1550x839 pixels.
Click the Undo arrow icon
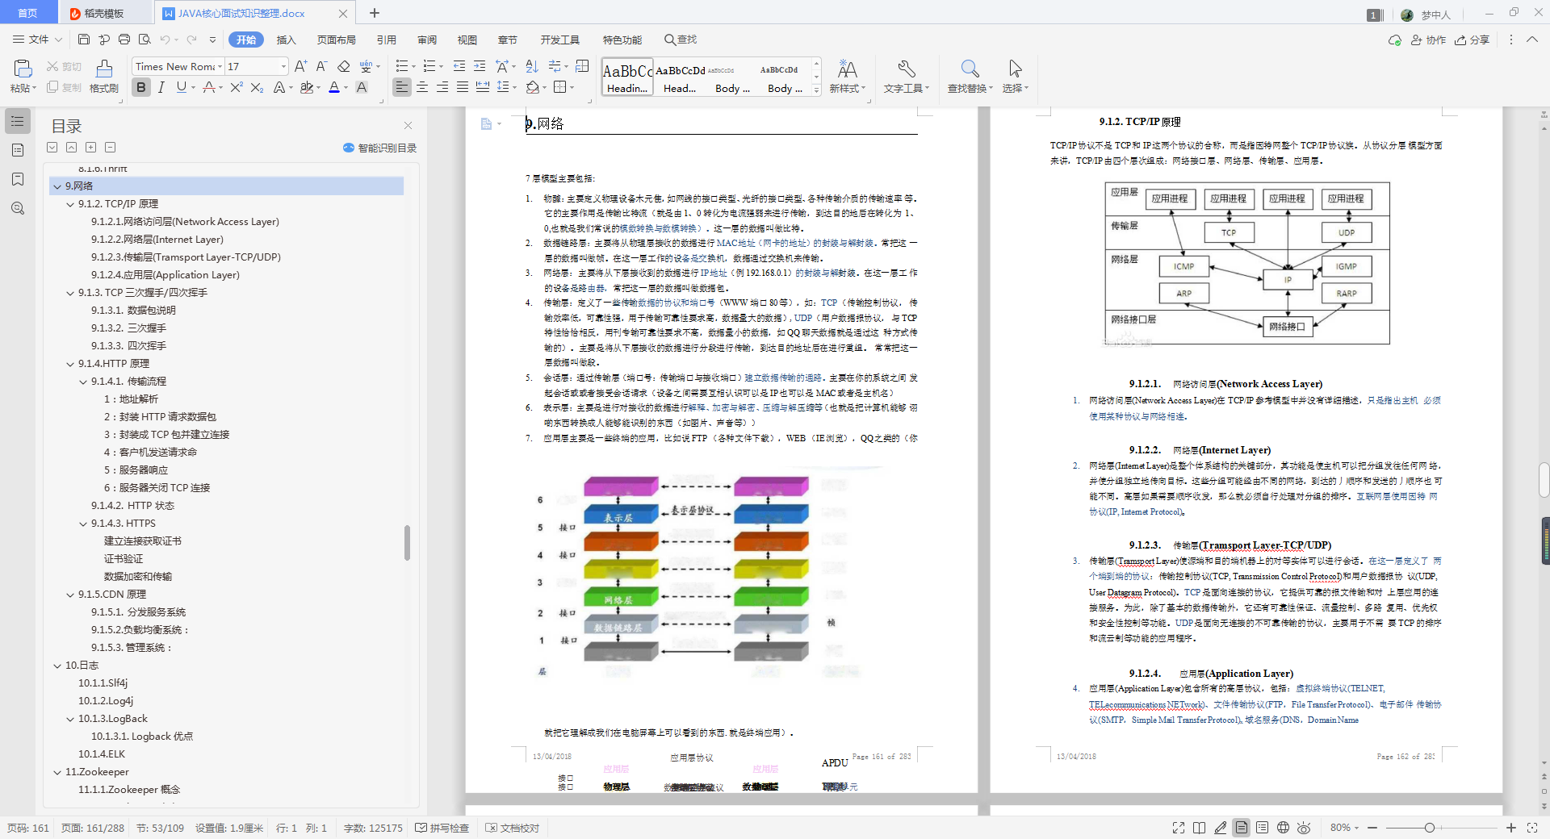165,40
